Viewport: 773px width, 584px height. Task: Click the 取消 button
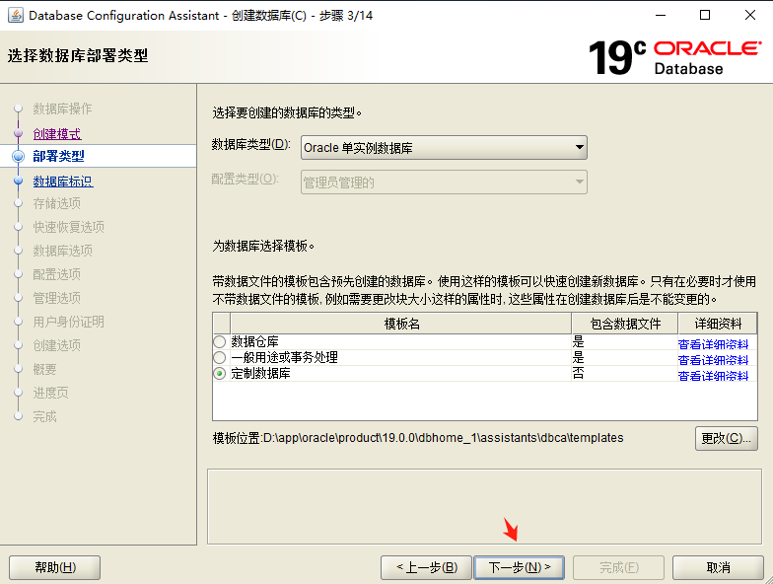tap(718, 567)
